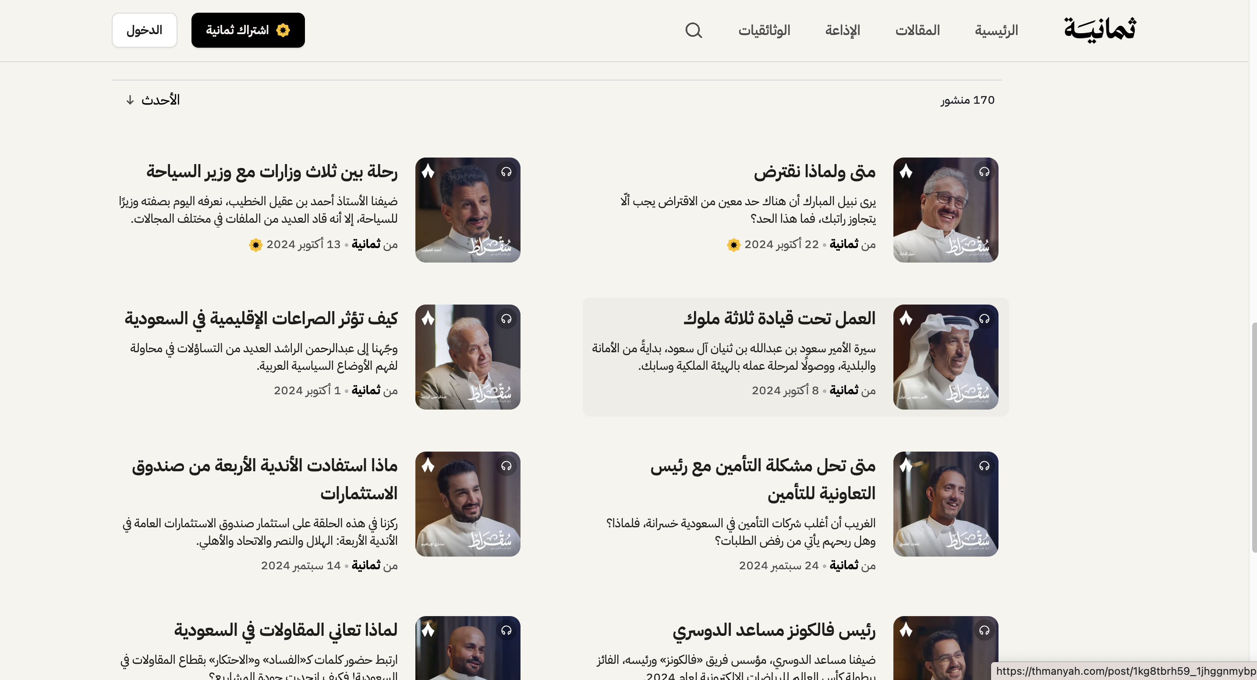Click flame badge on لماذا تعاني المقاولات thumbnail
1257x680 pixels.
click(428, 630)
